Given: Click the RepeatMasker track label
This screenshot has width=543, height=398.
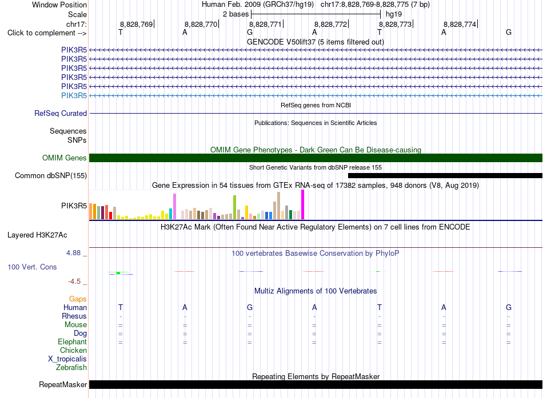Looking at the screenshot, I should point(63,384).
